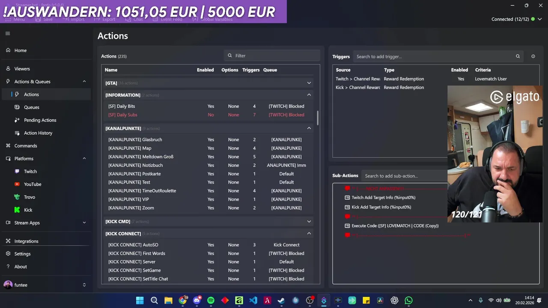The width and height of the screenshot is (548, 308).
Task: Click the trigger search magnifier icon
Action: coord(518,56)
